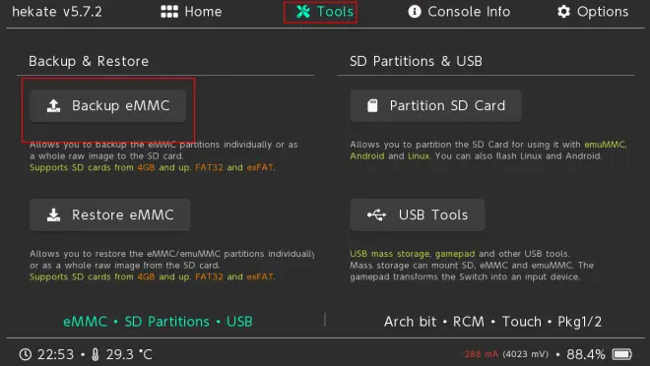Click the Options gear icon
Screen dimensions: 650x366
point(563,12)
